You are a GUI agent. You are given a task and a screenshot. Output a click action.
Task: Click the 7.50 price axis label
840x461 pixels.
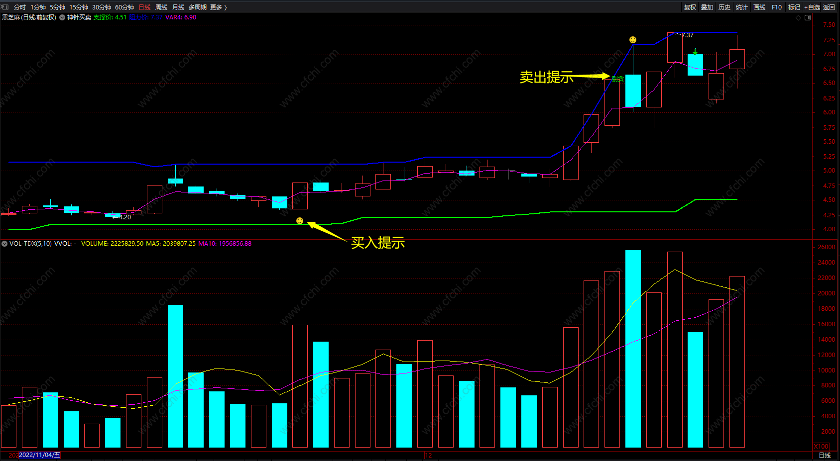[x=829, y=25]
